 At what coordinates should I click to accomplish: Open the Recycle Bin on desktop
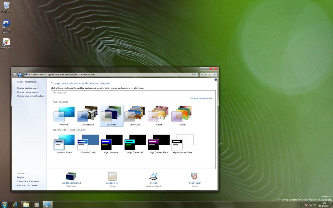(6, 6)
